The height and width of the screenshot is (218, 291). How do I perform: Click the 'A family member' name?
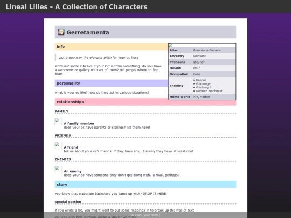79,123
